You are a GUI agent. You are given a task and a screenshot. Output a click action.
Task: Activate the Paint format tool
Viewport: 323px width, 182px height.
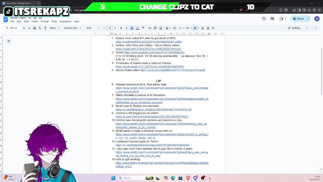45,28
